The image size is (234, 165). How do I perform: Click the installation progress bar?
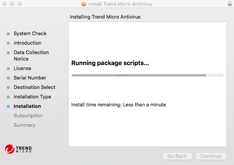(x=148, y=75)
